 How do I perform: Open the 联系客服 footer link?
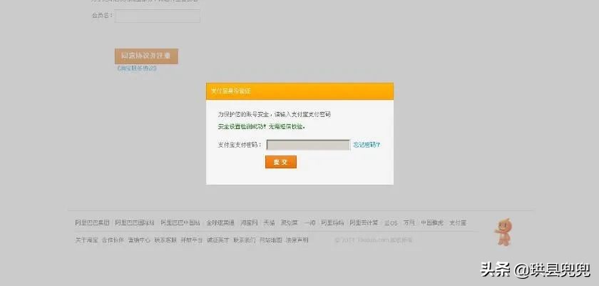point(165,240)
